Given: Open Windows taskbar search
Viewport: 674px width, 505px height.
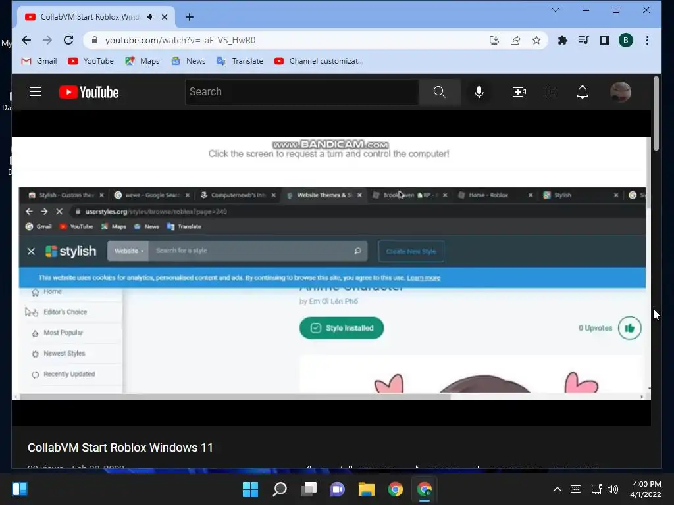Looking at the screenshot, I should pos(280,489).
